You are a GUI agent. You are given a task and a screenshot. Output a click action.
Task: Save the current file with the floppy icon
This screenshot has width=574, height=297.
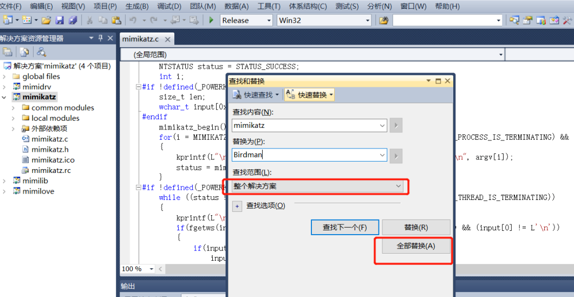point(60,20)
